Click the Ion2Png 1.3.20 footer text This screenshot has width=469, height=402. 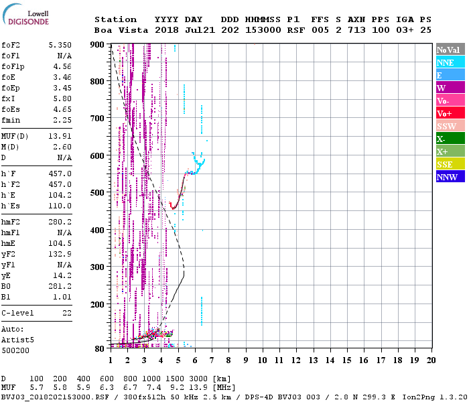(434, 397)
